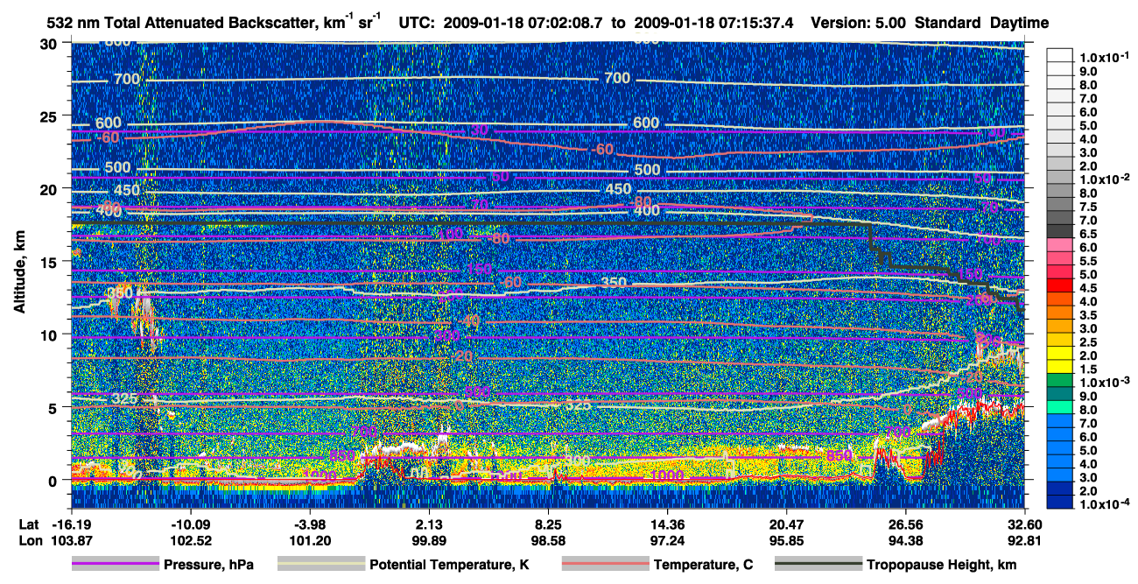Click the bright red colorbar swatch

1061,285
